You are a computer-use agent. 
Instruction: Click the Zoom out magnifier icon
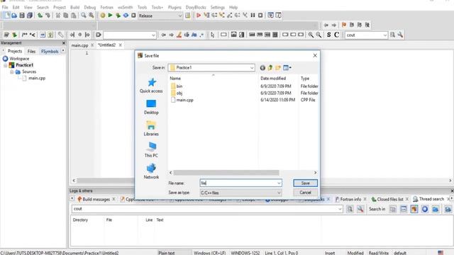point(319,35)
